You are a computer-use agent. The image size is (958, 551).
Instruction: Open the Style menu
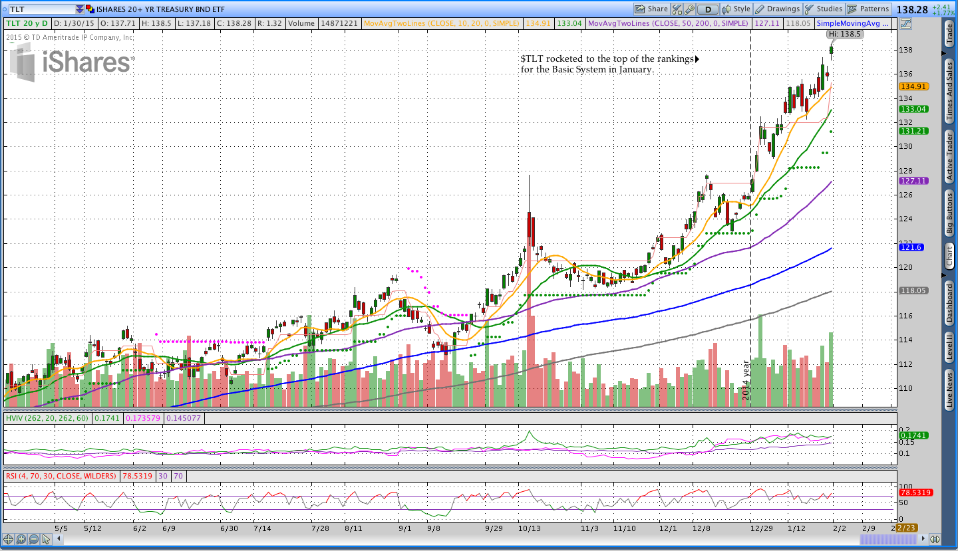click(736, 9)
